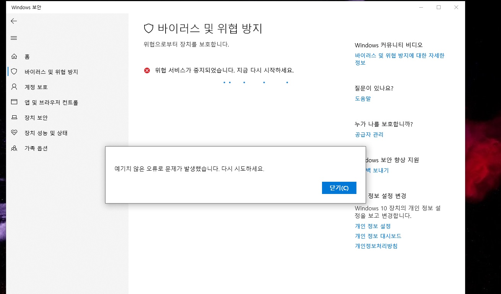Click the person icon for account protection

tap(14, 87)
